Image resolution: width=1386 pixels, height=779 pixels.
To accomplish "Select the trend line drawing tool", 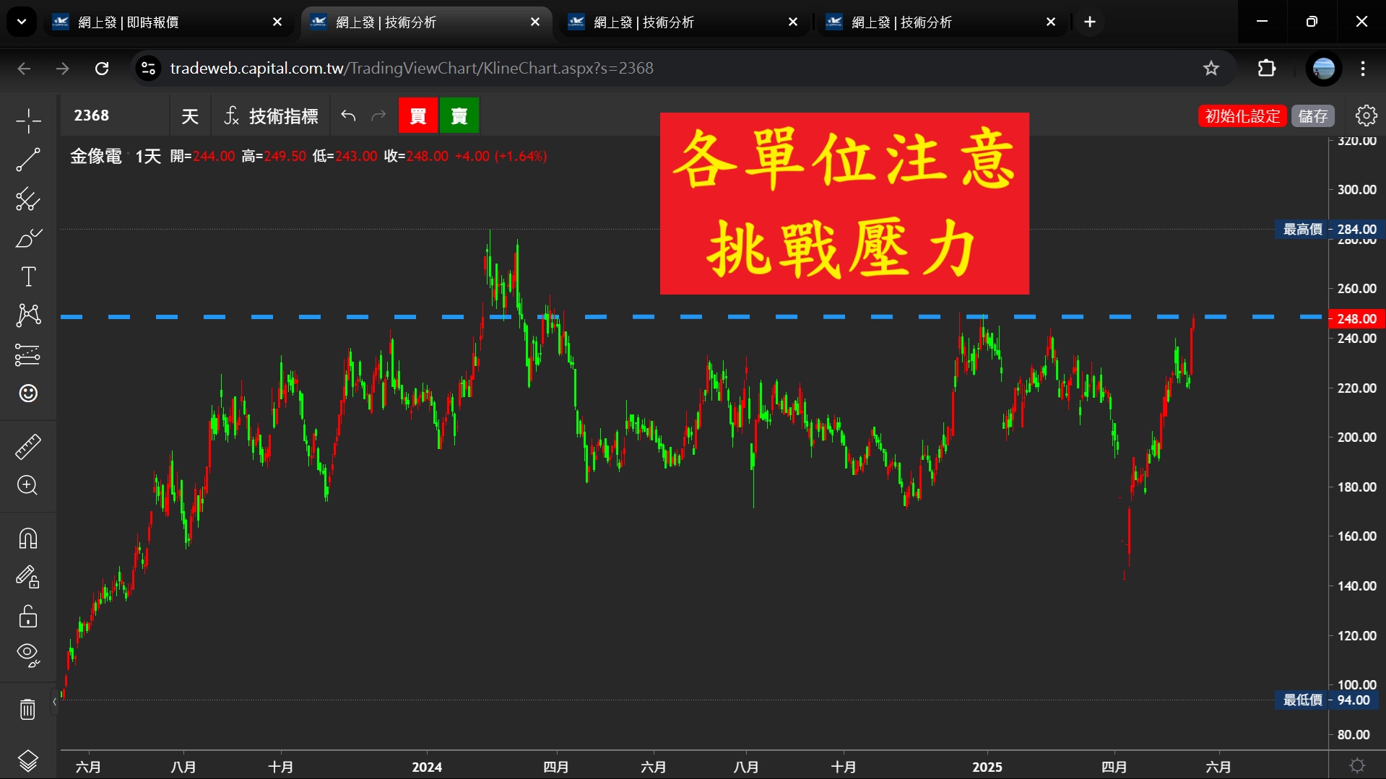I will pyautogui.click(x=28, y=160).
